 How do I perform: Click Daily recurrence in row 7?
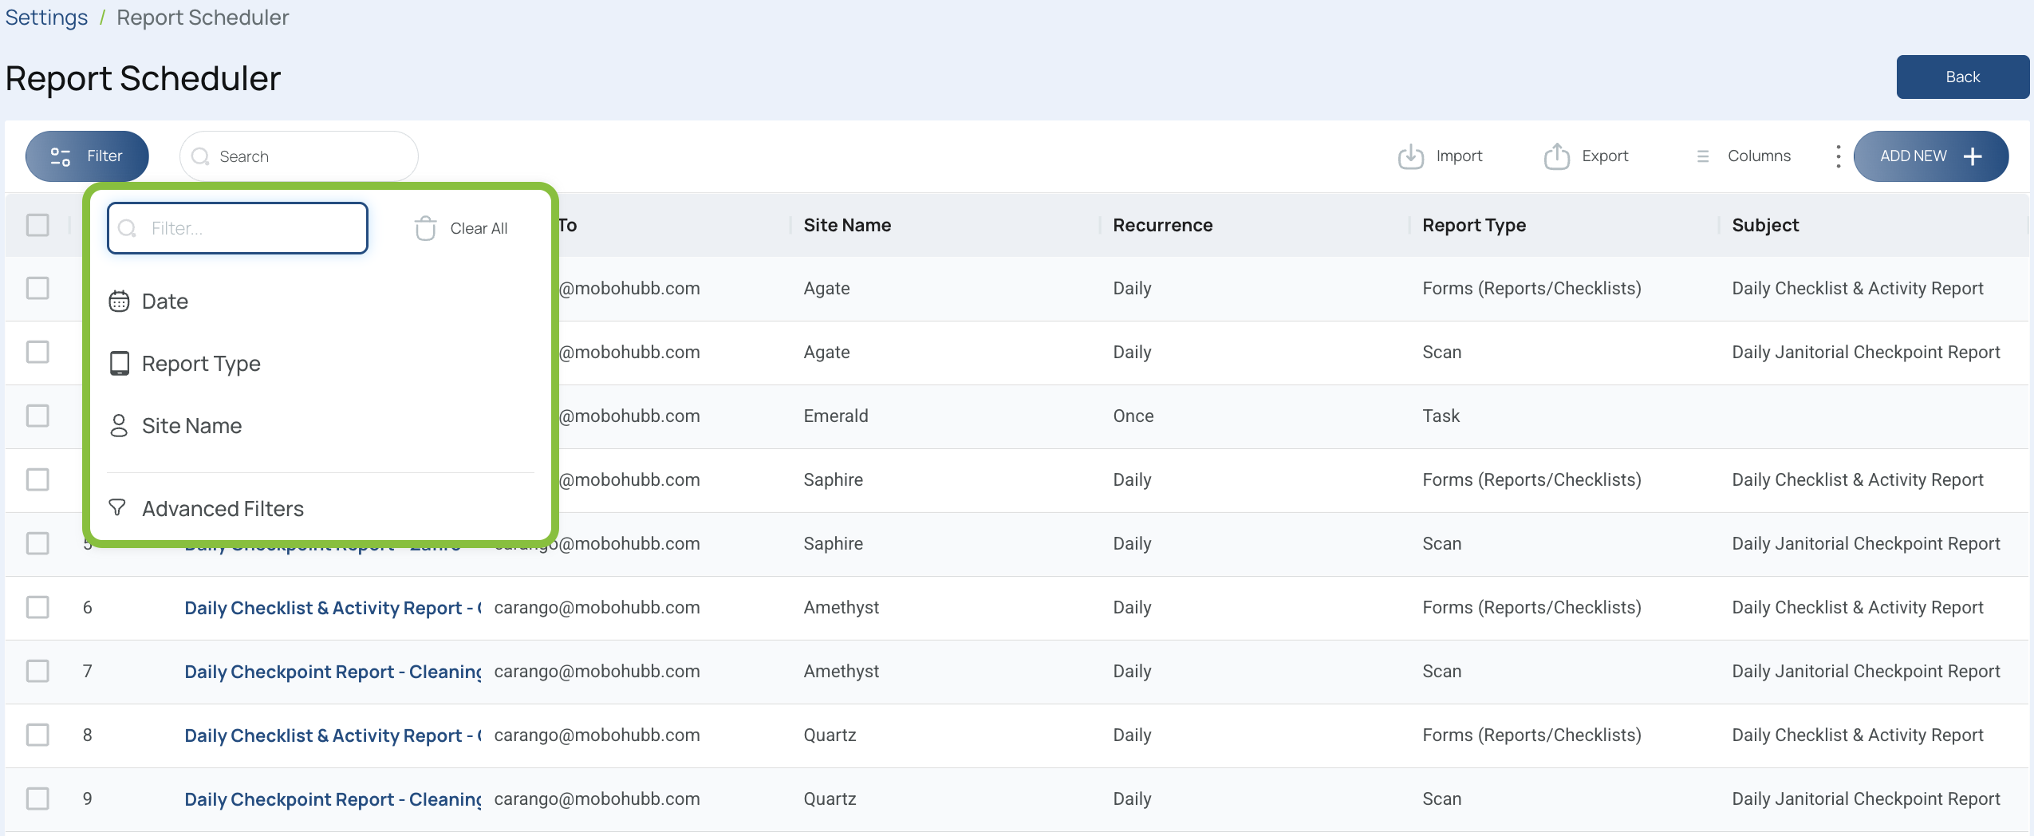pyautogui.click(x=1132, y=671)
